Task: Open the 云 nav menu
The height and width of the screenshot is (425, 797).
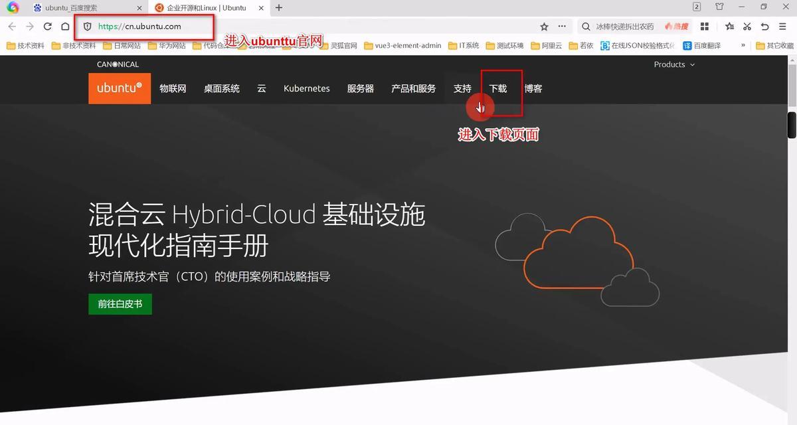Action: pyautogui.click(x=262, y=88)
